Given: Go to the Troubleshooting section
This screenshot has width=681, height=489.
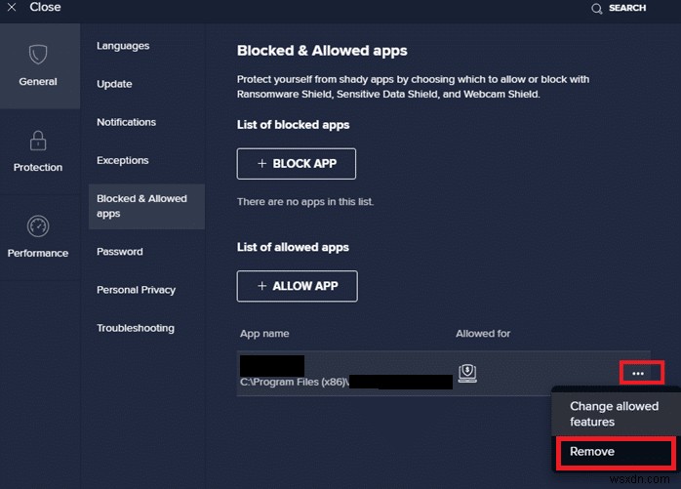Looking at the screenshot, I should pos(136,328).
